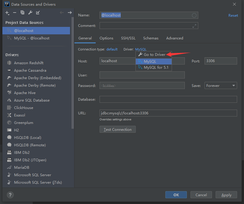
Task: Select @localhost project data source
Action: (x=36, y=31)
